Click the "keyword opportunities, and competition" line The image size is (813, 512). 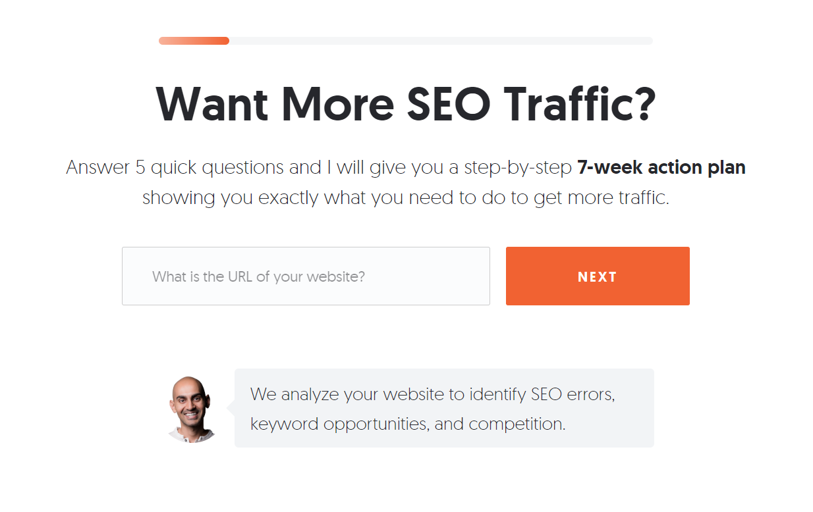408,424
